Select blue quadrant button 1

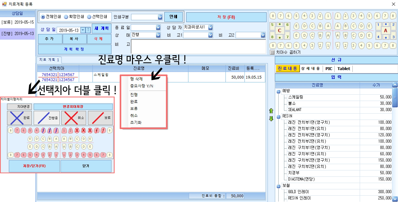click(378, 25)
